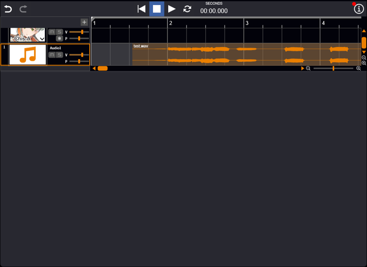Image resolution: width=367 pixels, height=267 pixels.
Task: Open the info button at top right
Action: click(359, 9)
